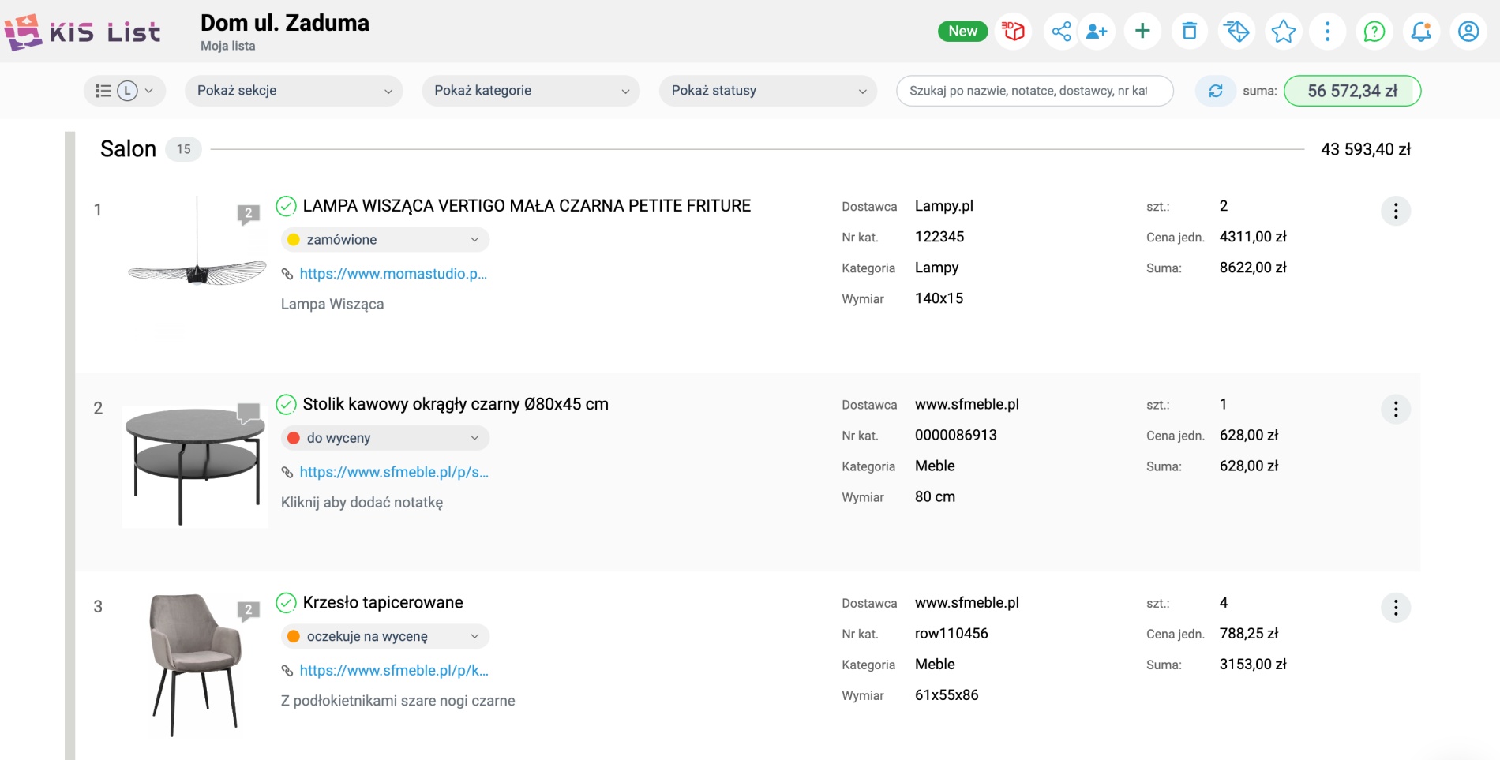Mark the list with the star icon
Screen dimensions: 1500x760
pos(1284,32)
